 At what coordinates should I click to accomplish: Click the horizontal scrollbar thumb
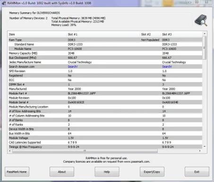click(85, 151)
